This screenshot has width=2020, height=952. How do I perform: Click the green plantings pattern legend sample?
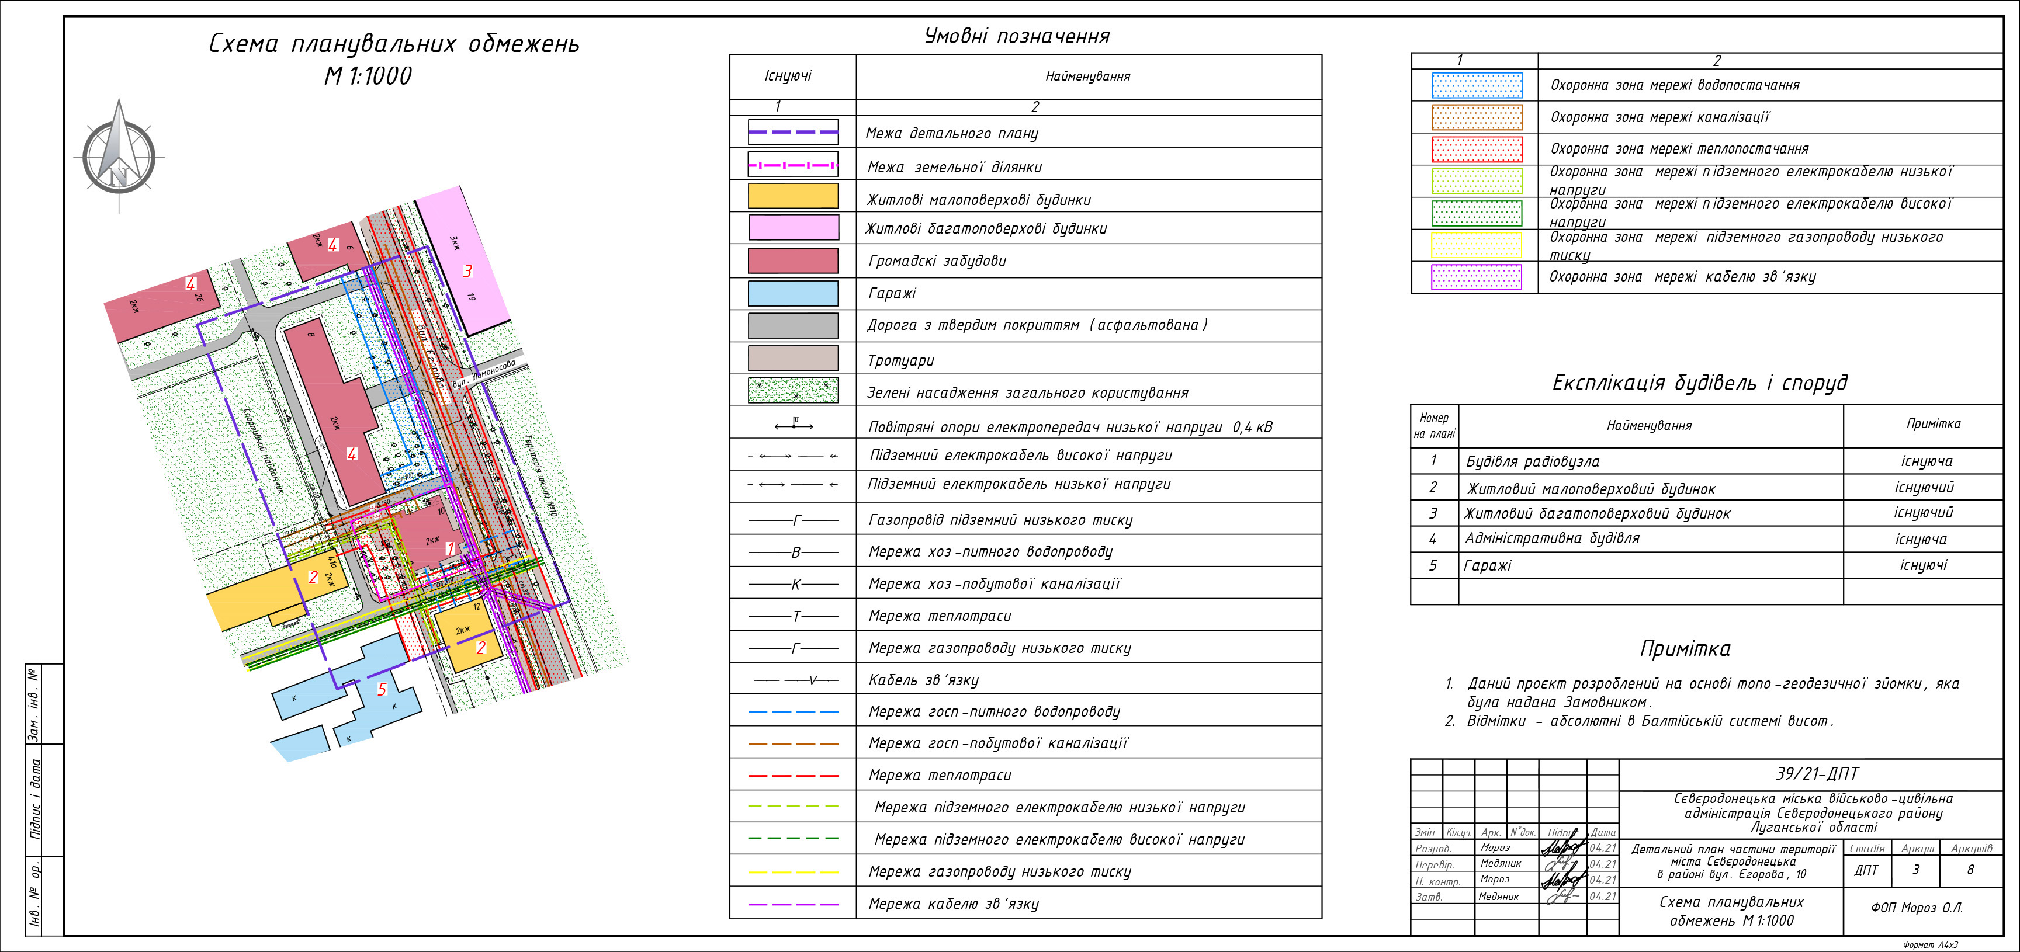pos(793,390)
